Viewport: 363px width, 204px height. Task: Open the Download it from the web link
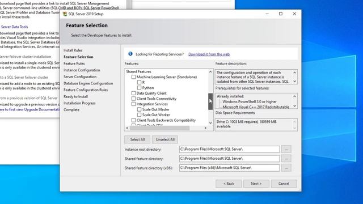tap(209, 54)
